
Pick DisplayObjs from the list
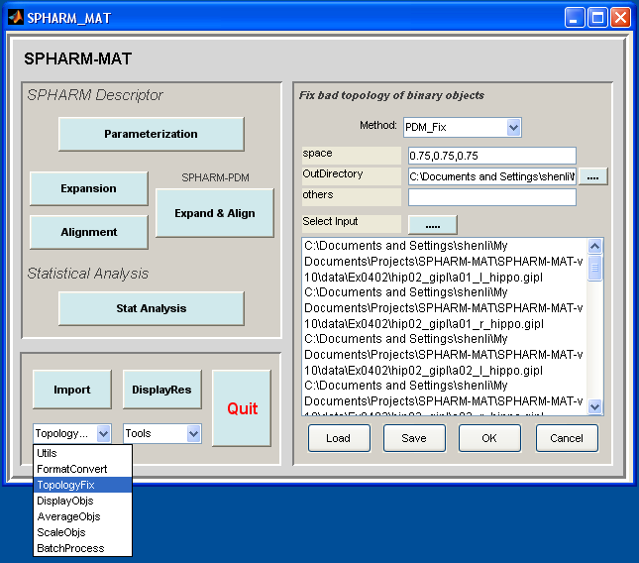82,501
